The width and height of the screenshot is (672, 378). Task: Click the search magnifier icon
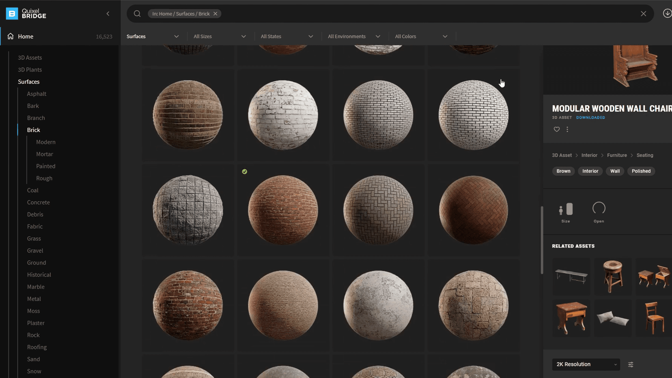pos(137,14)
